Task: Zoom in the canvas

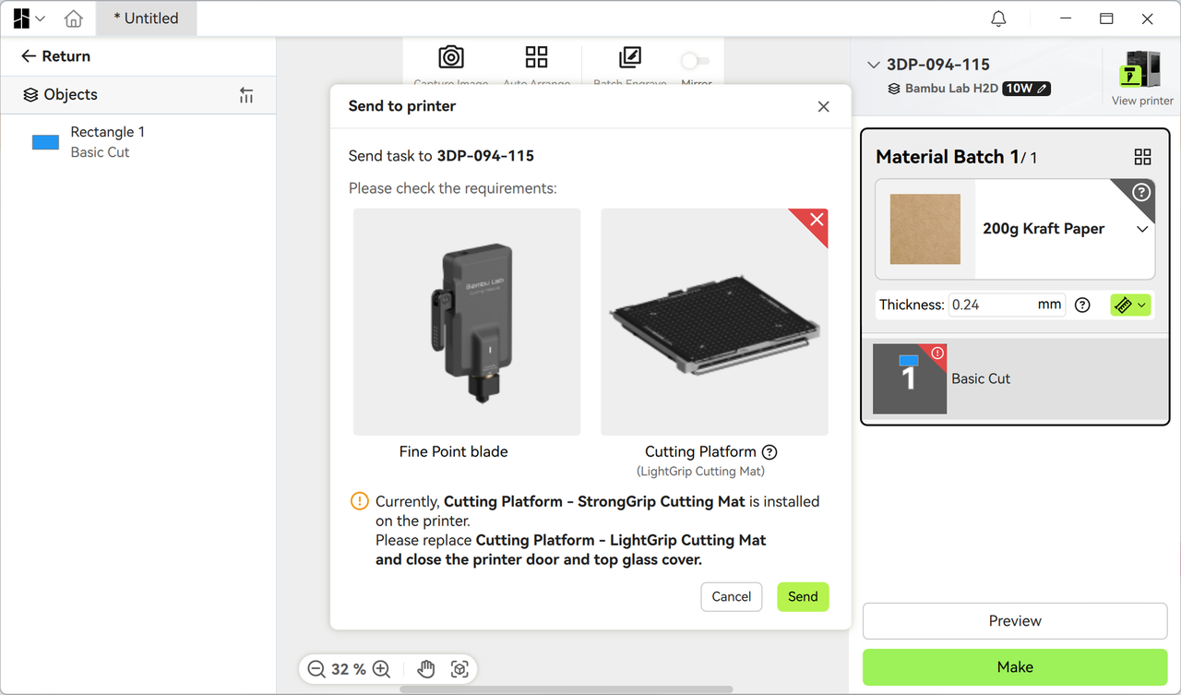Action: click(381, 669)
